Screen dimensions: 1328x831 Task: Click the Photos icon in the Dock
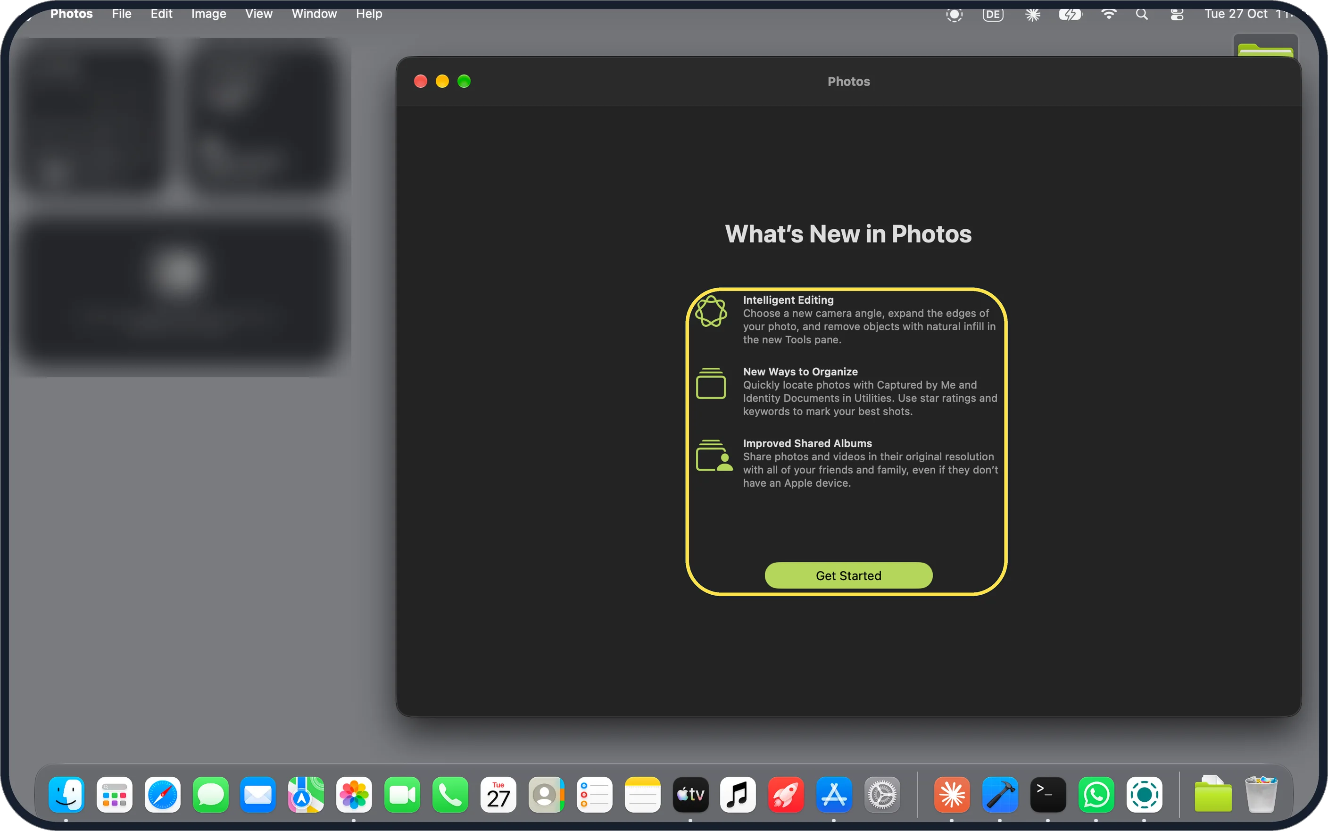[x=354, y=795]
